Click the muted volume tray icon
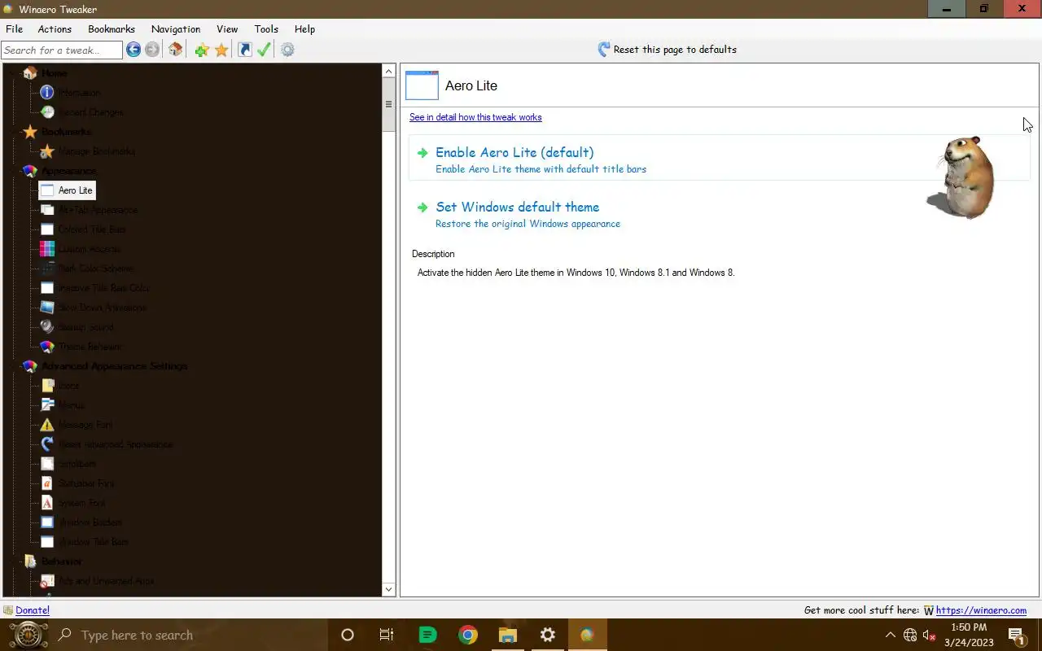 click(x=930, y=635)
